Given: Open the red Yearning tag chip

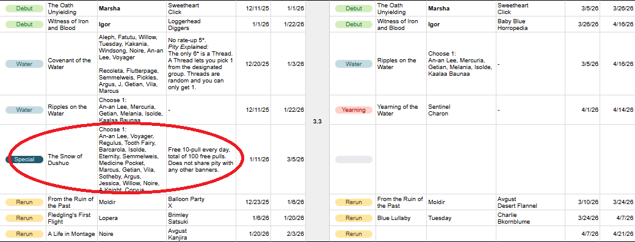Looking at the screenshot, I should point(354,110).
